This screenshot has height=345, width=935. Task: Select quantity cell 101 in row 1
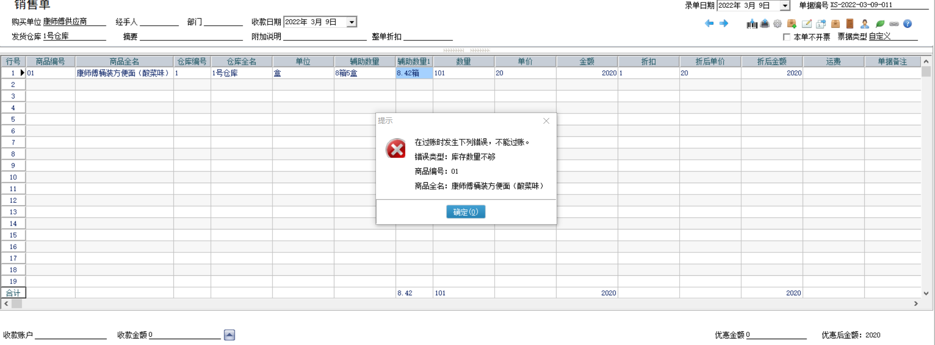point(464,73)
